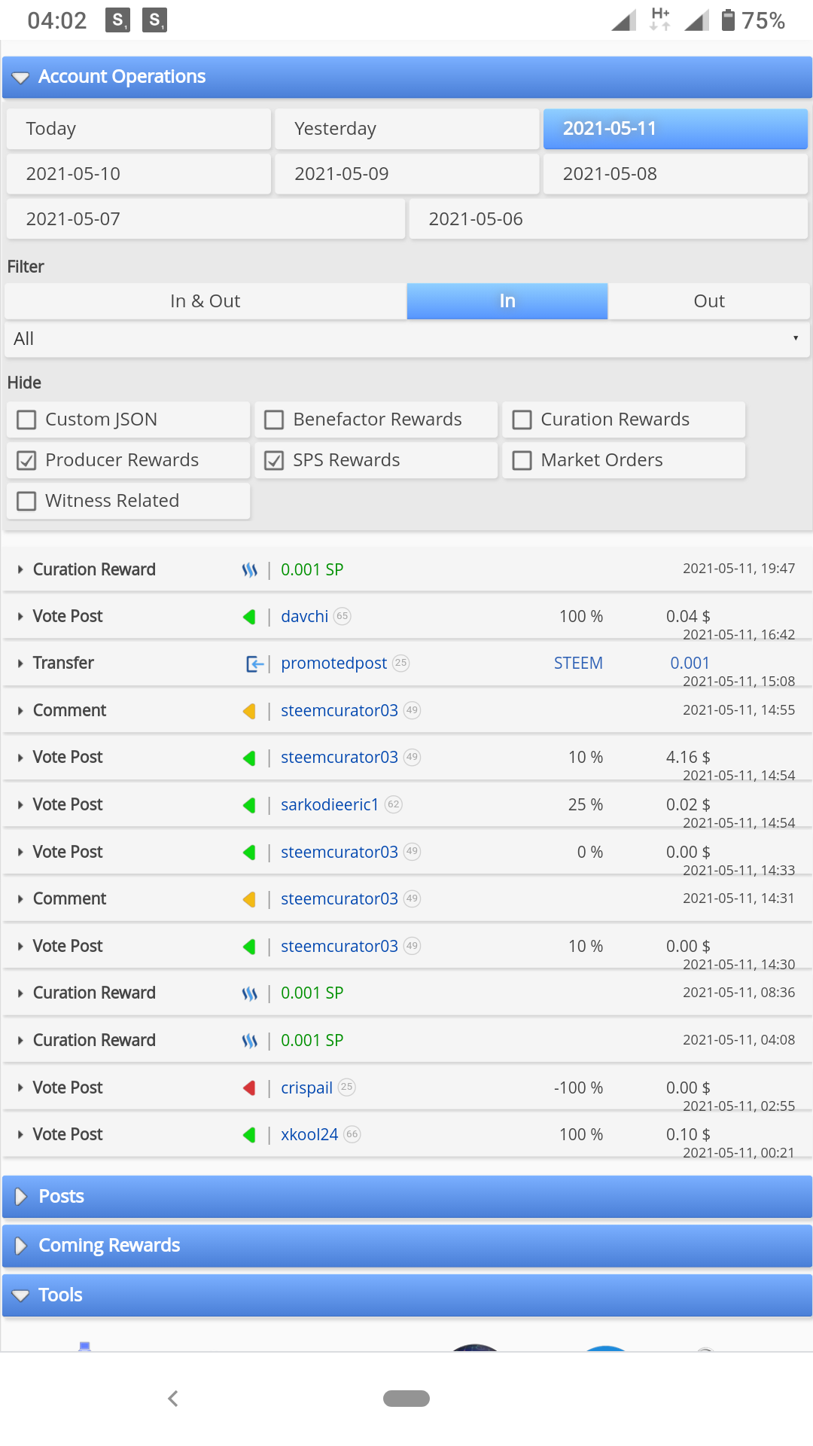The image size is (813, 1446).
Task: Show operations for 2021-05-08
Action: [675, 174]
